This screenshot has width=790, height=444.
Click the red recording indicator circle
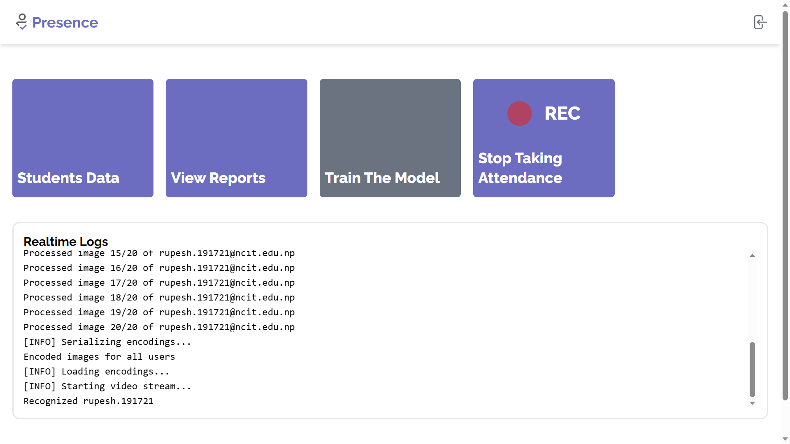coord(519,113)
